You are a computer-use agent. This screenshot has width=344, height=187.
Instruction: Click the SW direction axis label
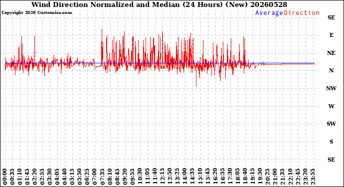click(x=331, y=124)
